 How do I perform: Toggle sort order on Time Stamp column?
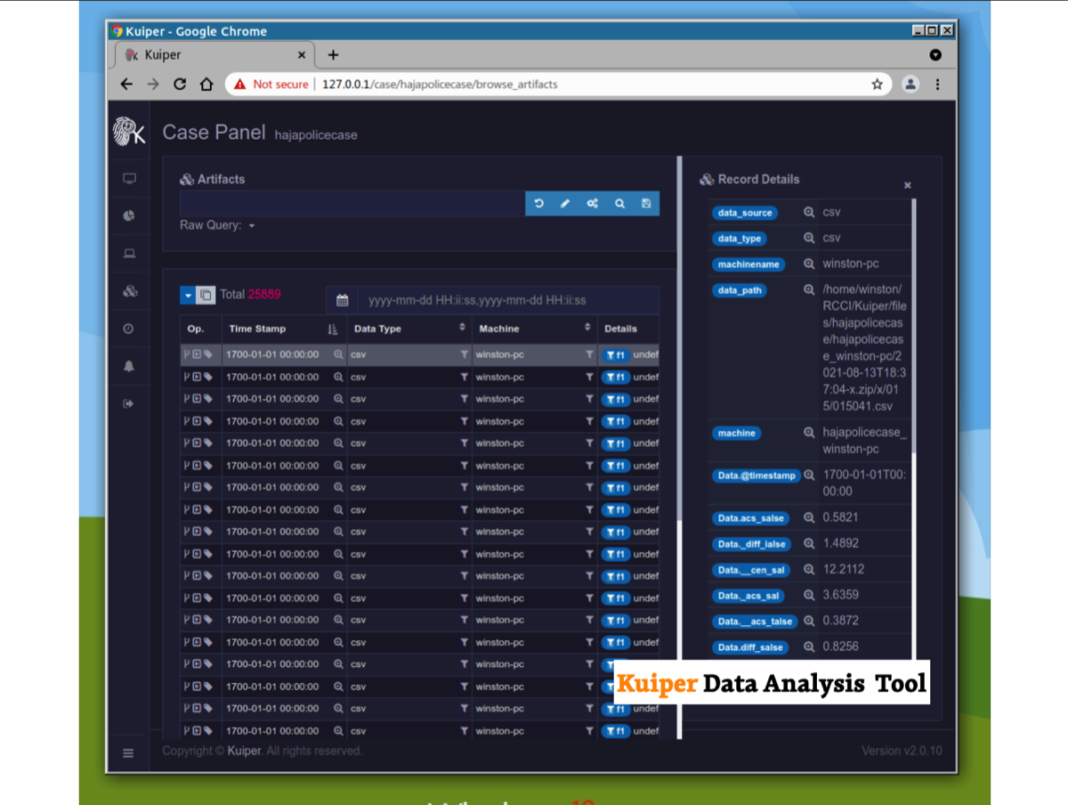[333, 329]
